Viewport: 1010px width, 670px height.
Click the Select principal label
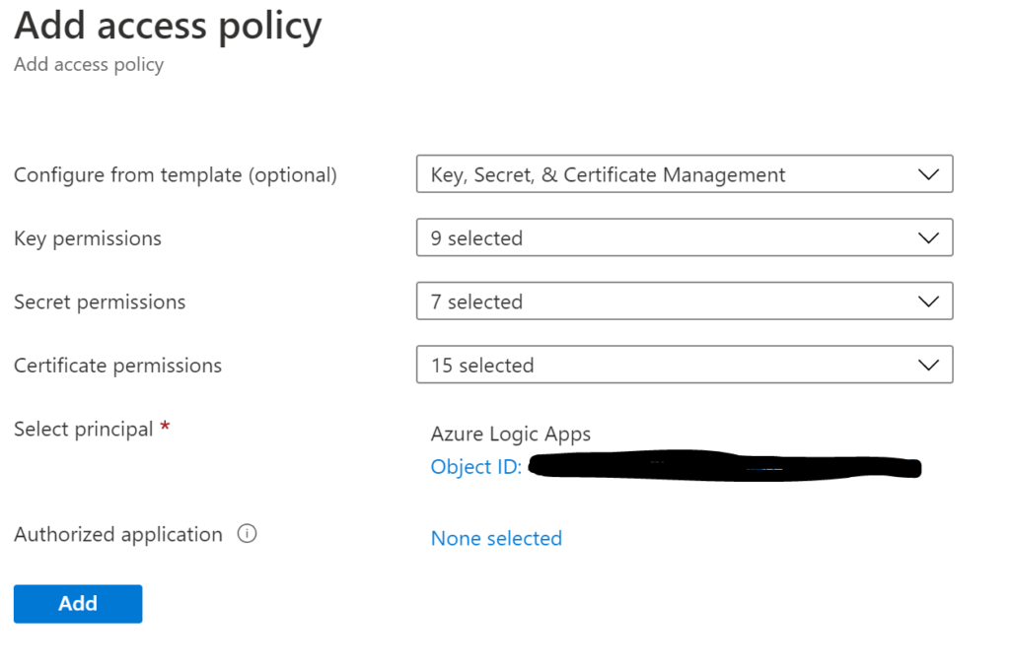click(x=84, y=429)
